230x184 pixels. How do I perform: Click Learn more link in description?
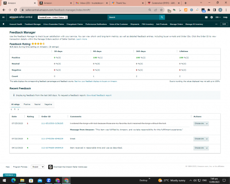pyautogui.click(x=81, y=39)
